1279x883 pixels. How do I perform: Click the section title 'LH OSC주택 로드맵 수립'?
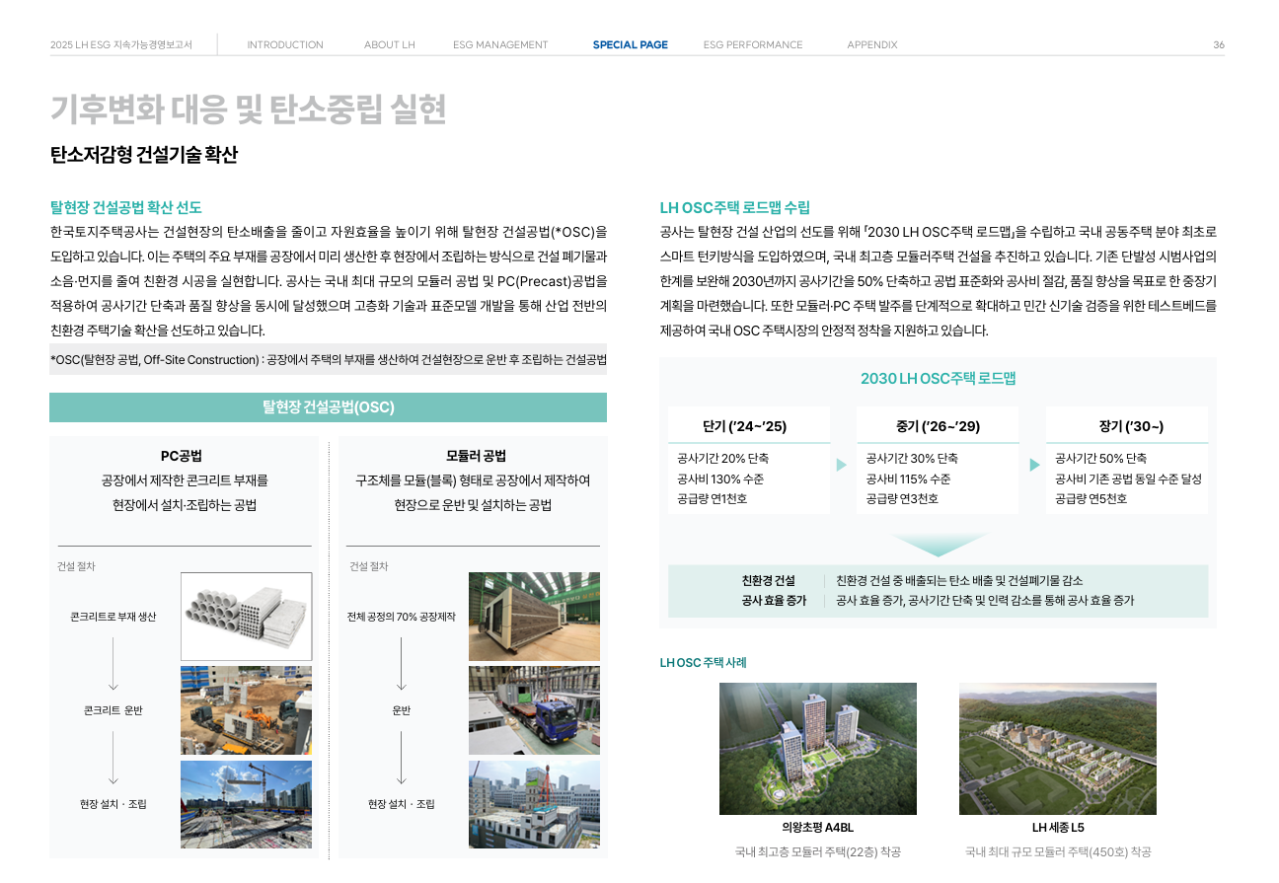[735, 207]
